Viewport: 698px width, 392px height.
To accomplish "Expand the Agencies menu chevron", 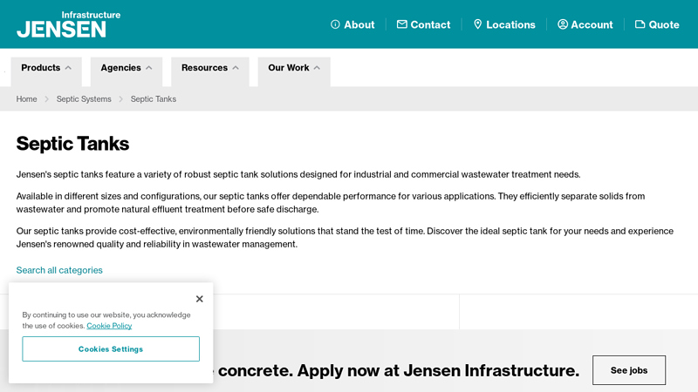I will 148,68.
